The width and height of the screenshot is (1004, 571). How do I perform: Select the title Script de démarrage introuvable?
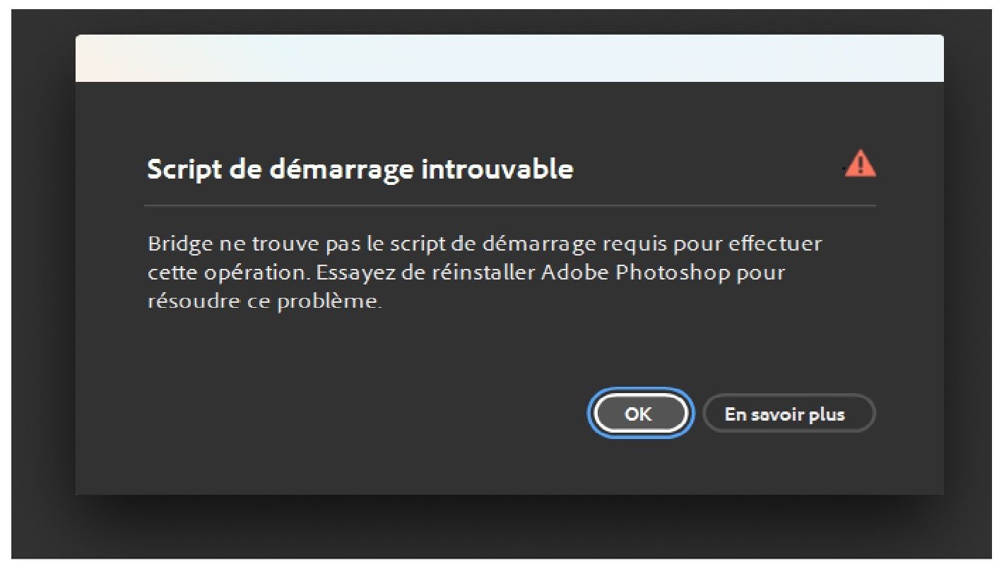pos(360,170)
